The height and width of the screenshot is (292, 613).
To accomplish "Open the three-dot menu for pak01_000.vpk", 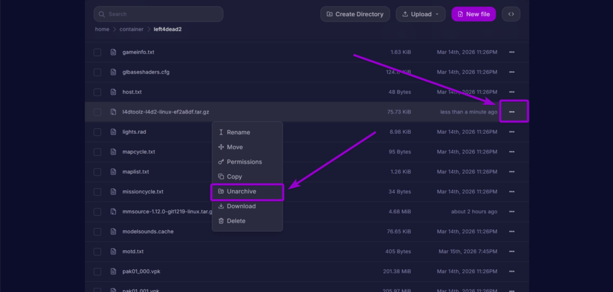I will (x=512, y=271).
